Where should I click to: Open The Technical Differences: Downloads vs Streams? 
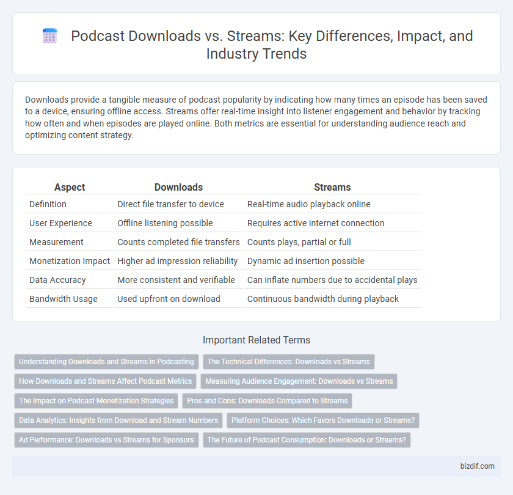(288, 362)
